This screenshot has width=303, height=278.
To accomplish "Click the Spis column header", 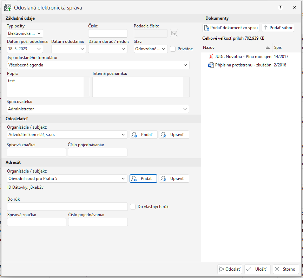I will pos(286,47).
